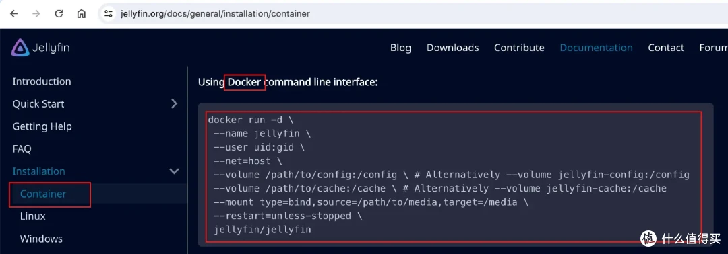
Task: Select Windows in the Installation list
Action: (x=41, y=239)
